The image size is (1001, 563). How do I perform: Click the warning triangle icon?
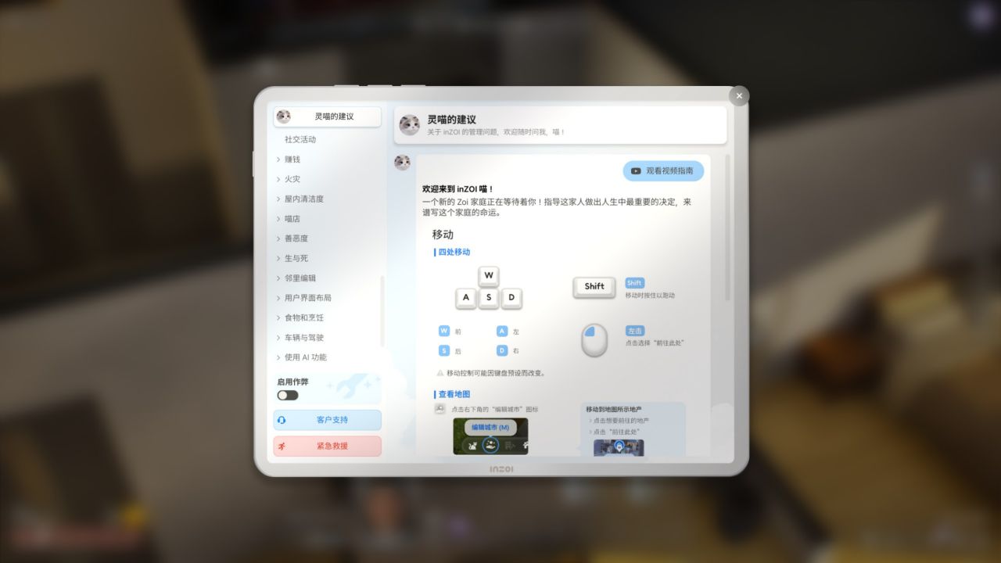pyautogui.click(x=440, y=374)
